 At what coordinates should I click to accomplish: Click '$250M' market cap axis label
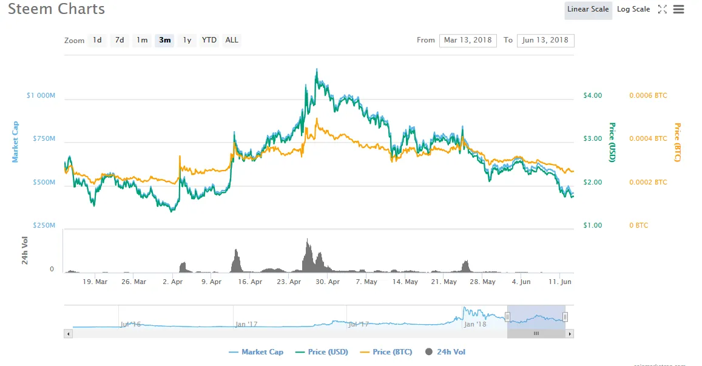44,225
